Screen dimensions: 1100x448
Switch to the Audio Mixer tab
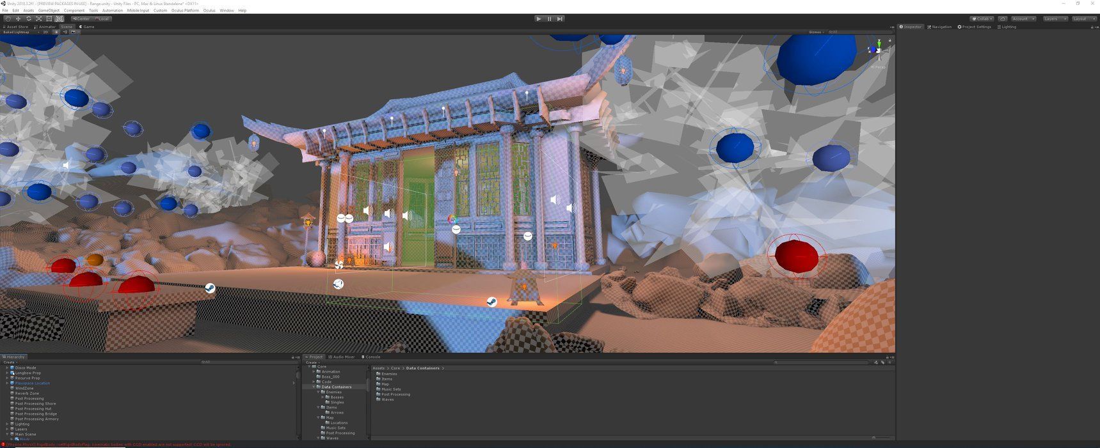(342, 357)
